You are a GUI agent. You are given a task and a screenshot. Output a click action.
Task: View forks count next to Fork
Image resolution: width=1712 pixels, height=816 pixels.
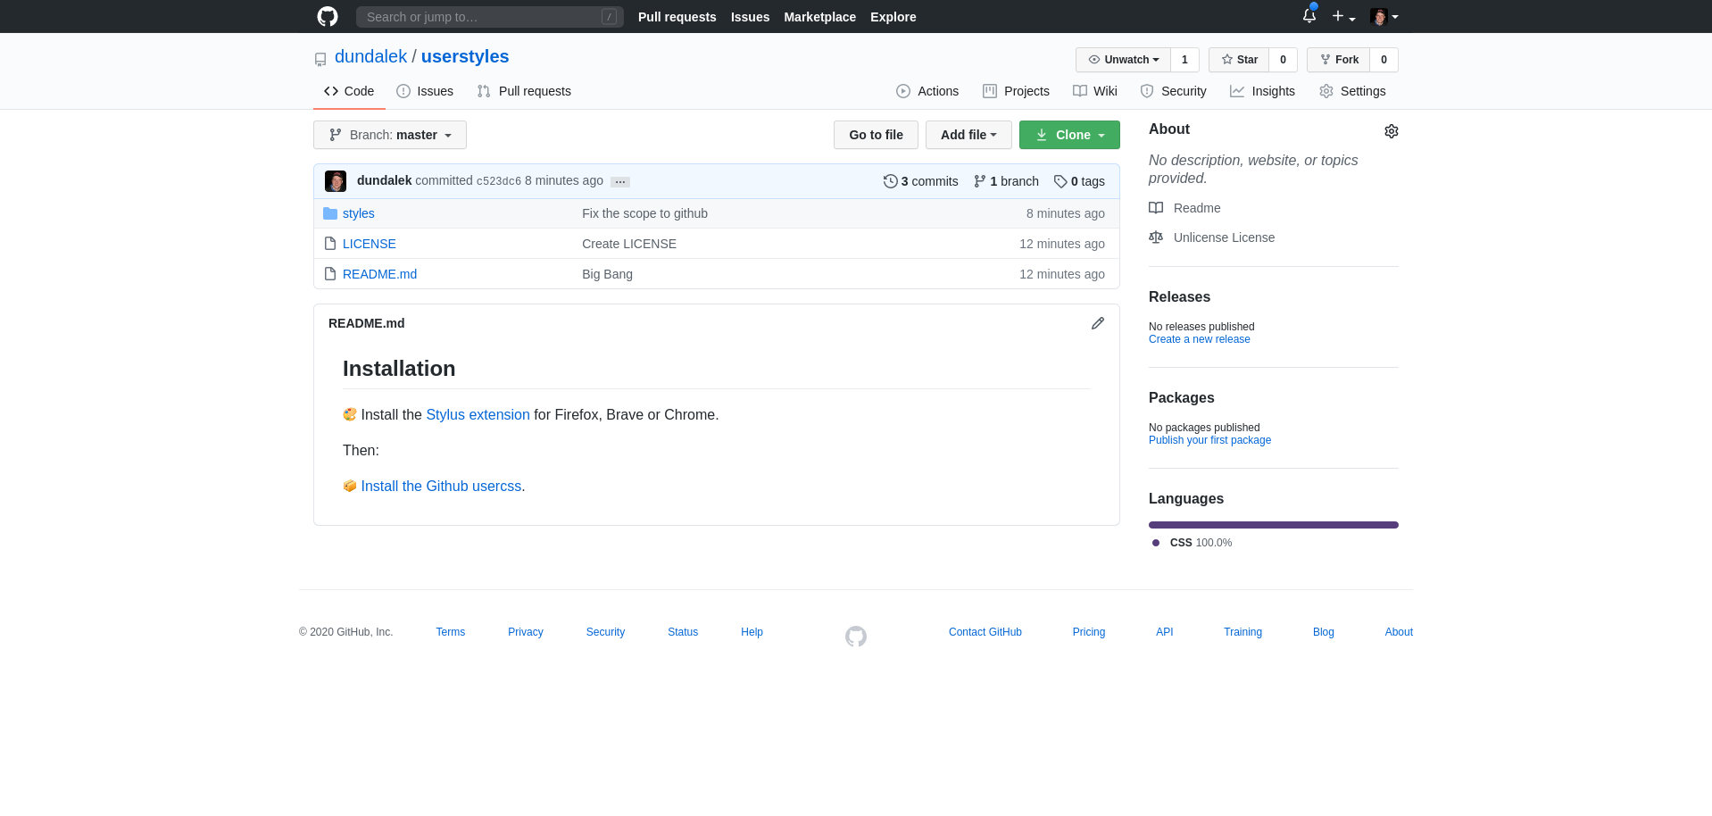pos(1384,60)
